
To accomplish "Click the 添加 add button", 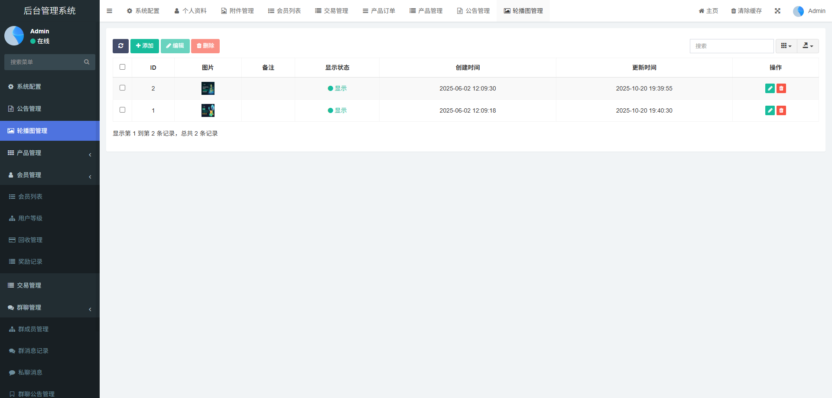I will (144, 46).
